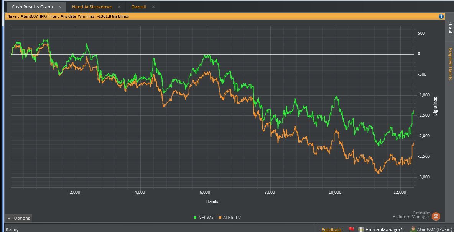Click the Ready status text
Image resolution: width=454 pixels, height=232 pixels.
pos(12,230)
